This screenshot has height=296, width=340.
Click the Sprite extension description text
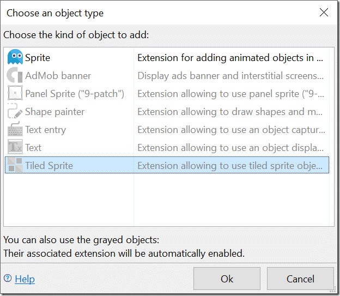[230, 58]
